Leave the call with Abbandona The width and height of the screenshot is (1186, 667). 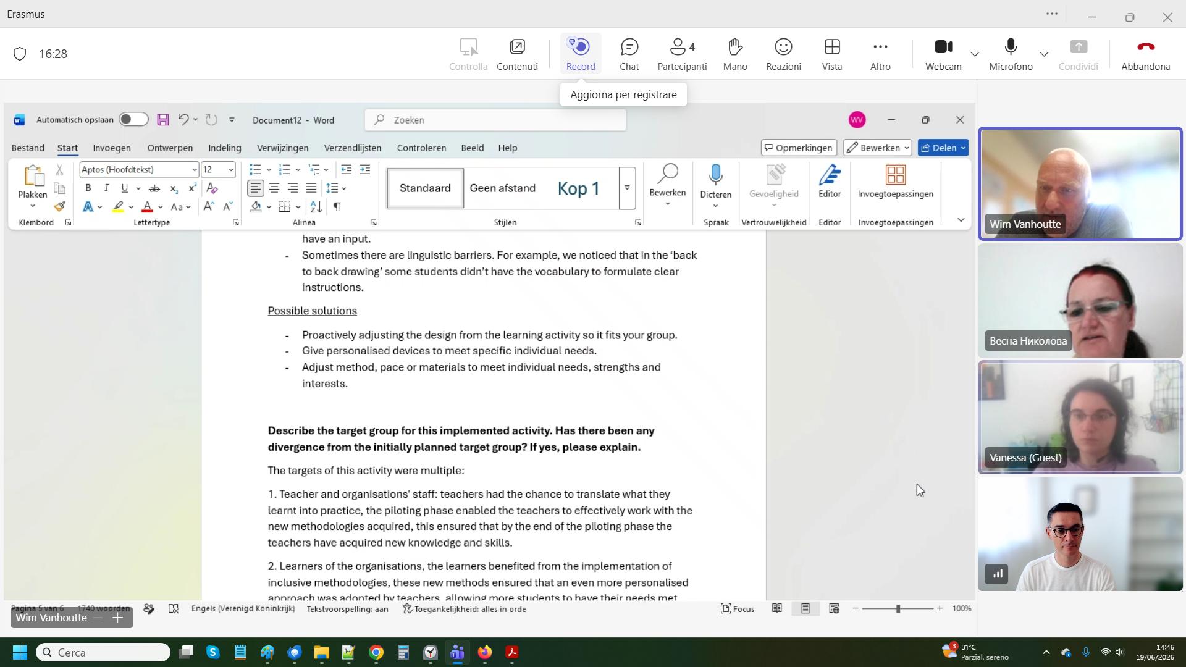coord(1145,54)
